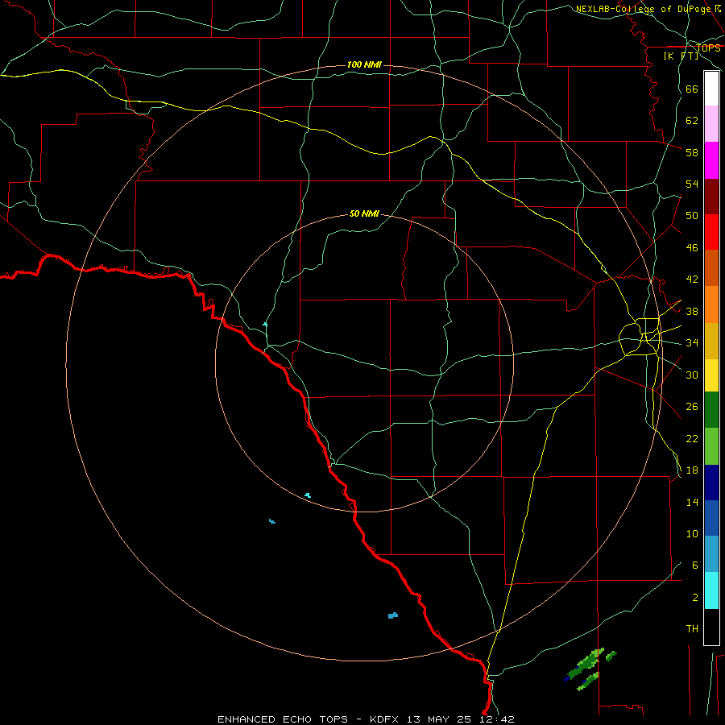Click the '50 NMI' range ring label

(x=364, y=213)
